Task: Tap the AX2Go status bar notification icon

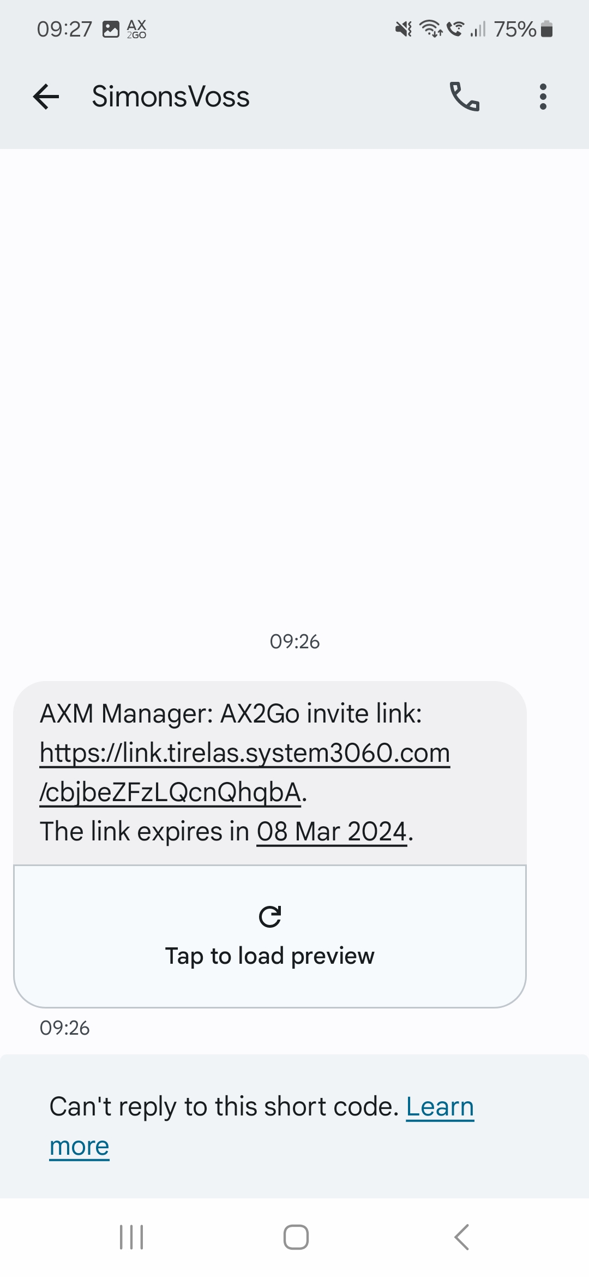Action: (136, 29)
